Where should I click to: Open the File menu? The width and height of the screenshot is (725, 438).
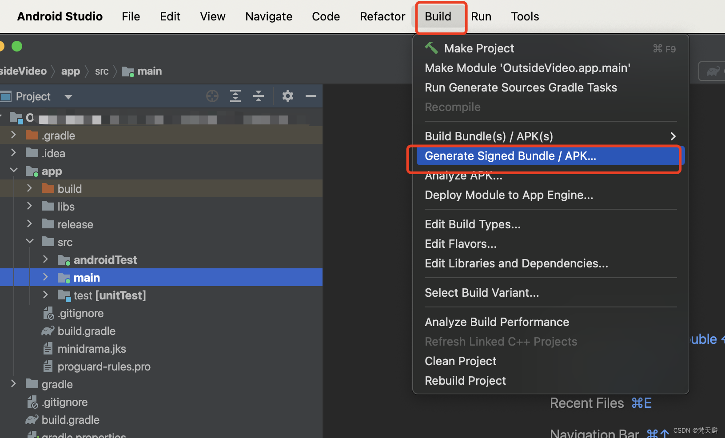tap(131, 16)
